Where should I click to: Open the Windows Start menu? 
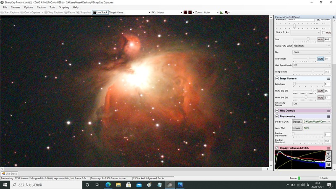click(x=5, y=185)
